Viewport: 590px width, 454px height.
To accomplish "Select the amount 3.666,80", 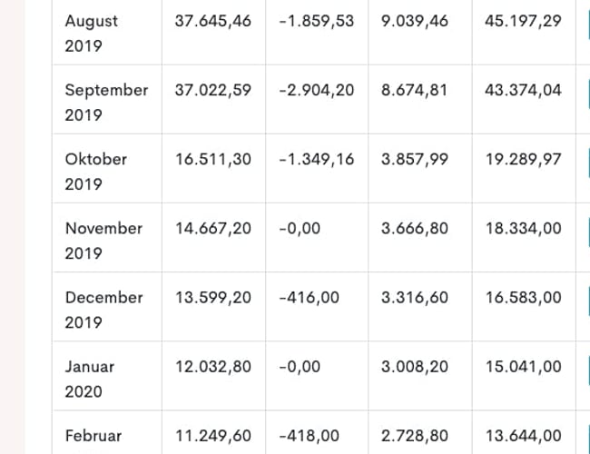I will click(x=415, y=228).
